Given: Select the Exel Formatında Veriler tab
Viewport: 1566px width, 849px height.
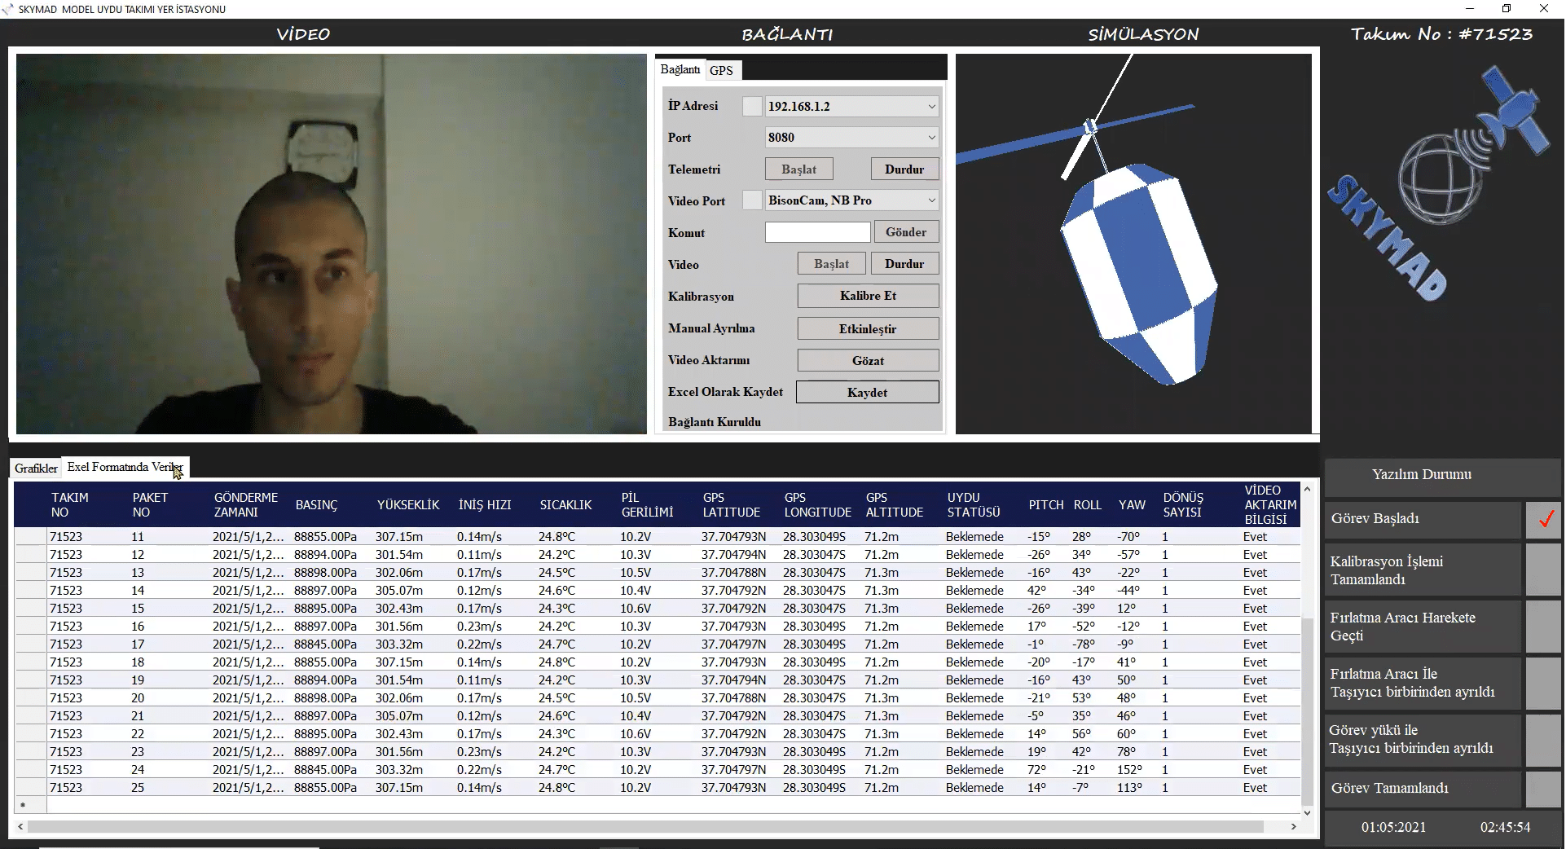Looking at the screenshot, I should click(x=125, y=467).
